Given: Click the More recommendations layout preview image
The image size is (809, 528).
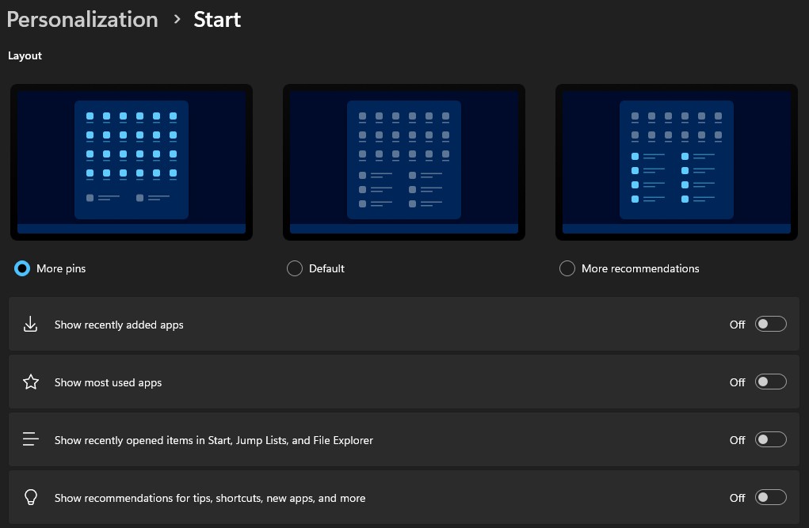Looking at the screenshot, I should [677, 162].
